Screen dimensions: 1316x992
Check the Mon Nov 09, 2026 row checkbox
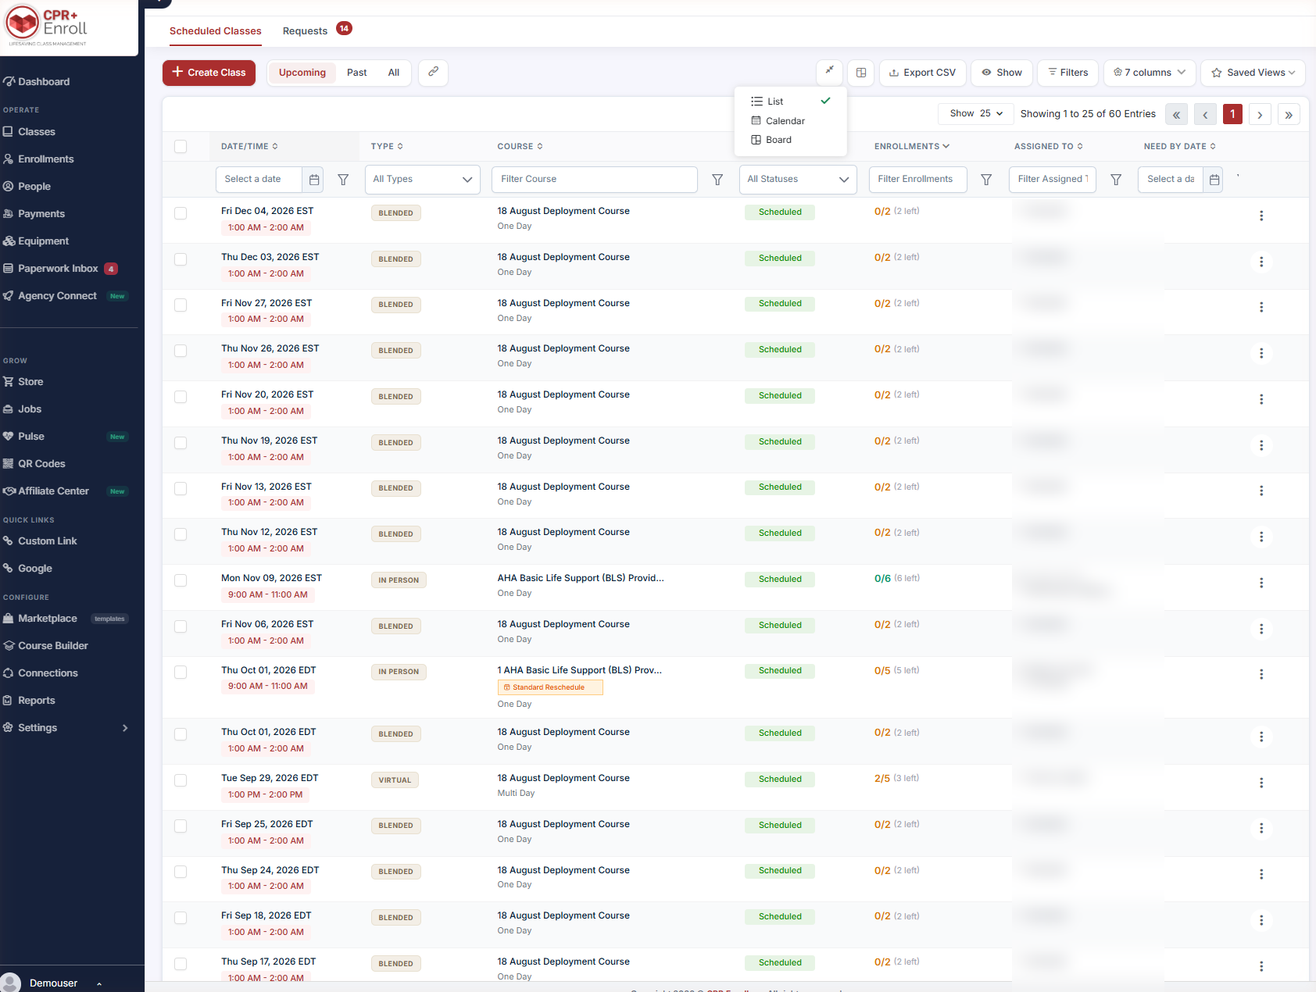click(x=181, y=580)
